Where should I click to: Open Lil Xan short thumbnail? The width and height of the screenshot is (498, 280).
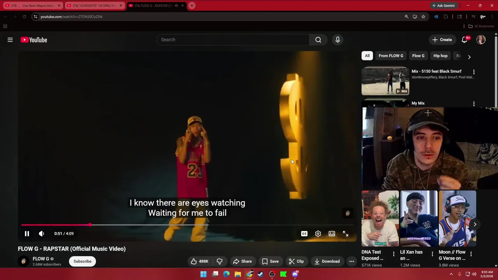[419, 219]
